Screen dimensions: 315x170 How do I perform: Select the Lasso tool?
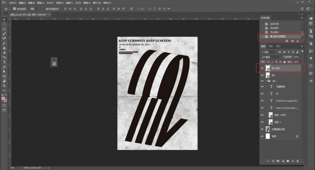coord(4,29)
